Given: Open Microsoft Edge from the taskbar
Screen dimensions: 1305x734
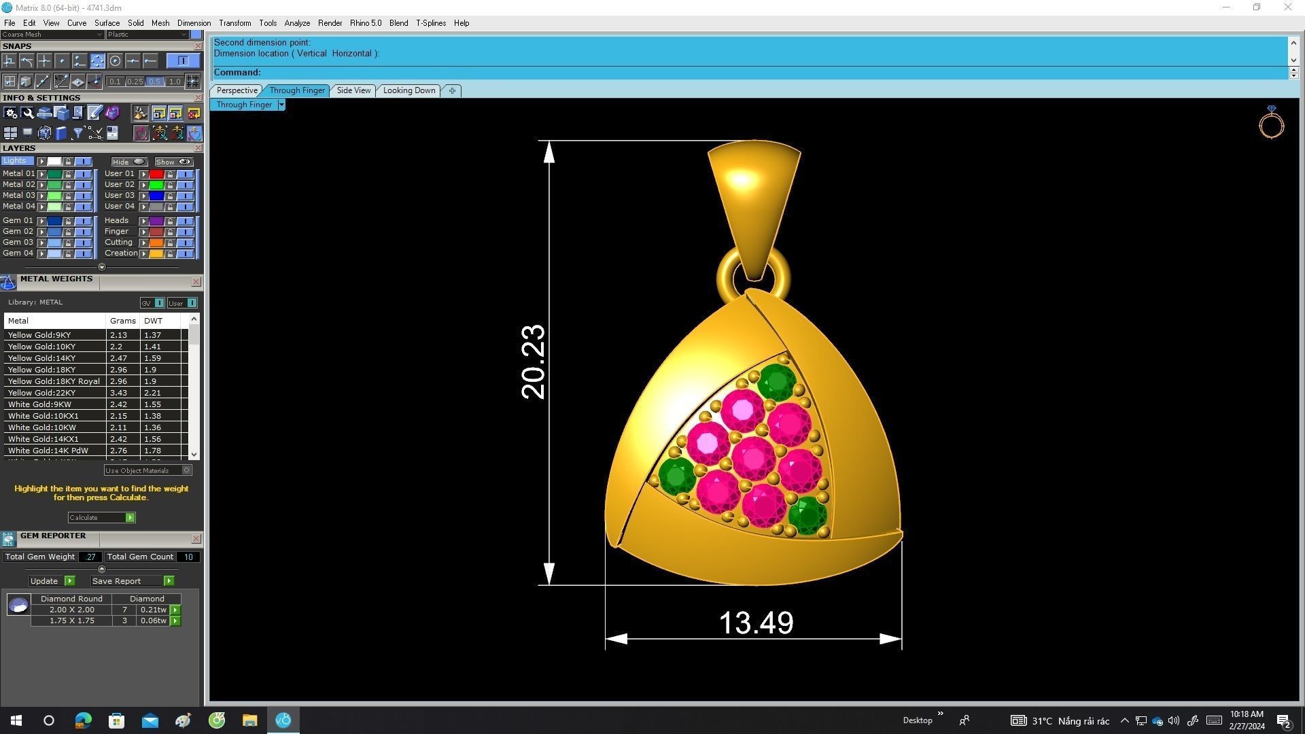Looking at the screenshot, I should click(83, 720).
